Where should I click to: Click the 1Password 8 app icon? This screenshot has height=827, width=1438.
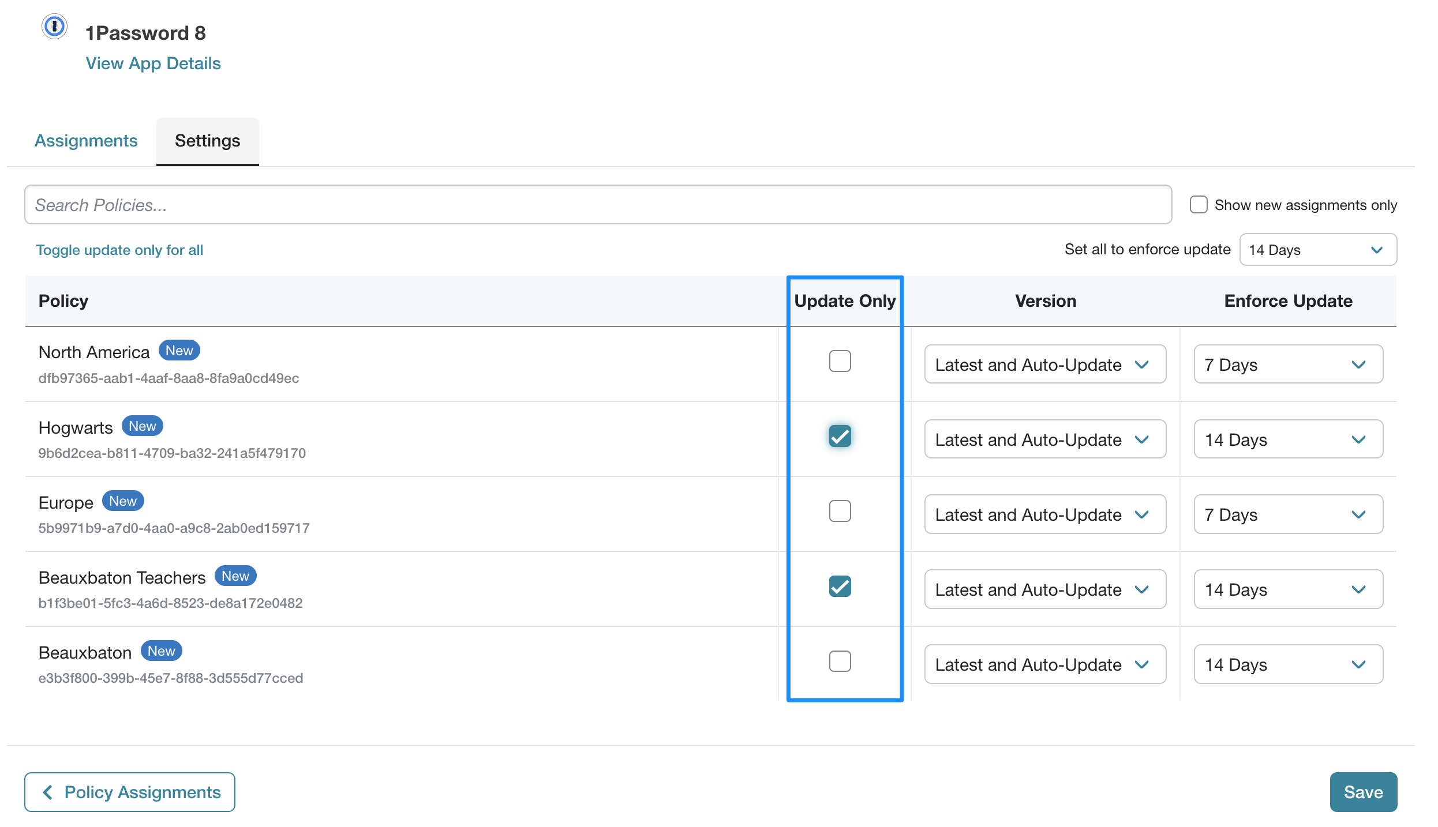55,27
